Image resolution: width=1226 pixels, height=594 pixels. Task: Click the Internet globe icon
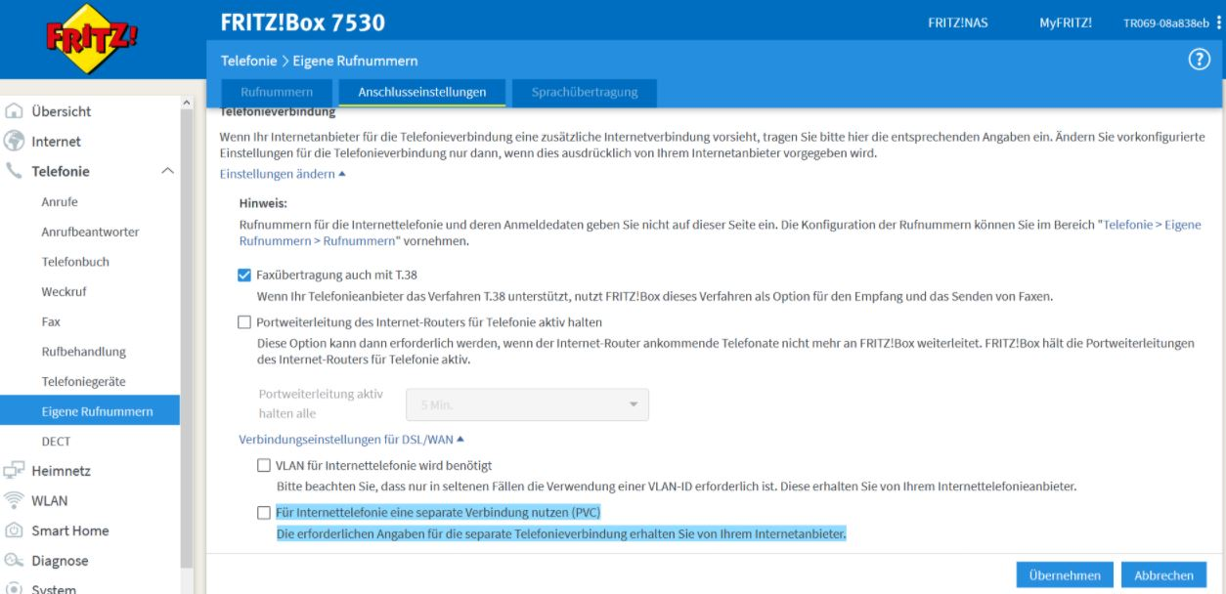14,142
